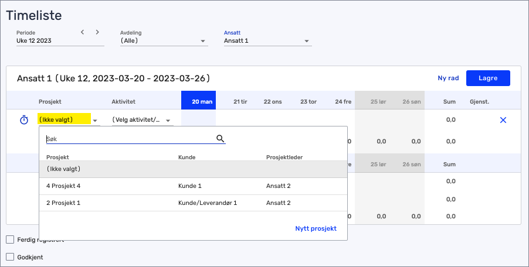Pick the (Ikke valgt) list option
Viewport: 529px width, 267px height.
click(x=63, y=169)
